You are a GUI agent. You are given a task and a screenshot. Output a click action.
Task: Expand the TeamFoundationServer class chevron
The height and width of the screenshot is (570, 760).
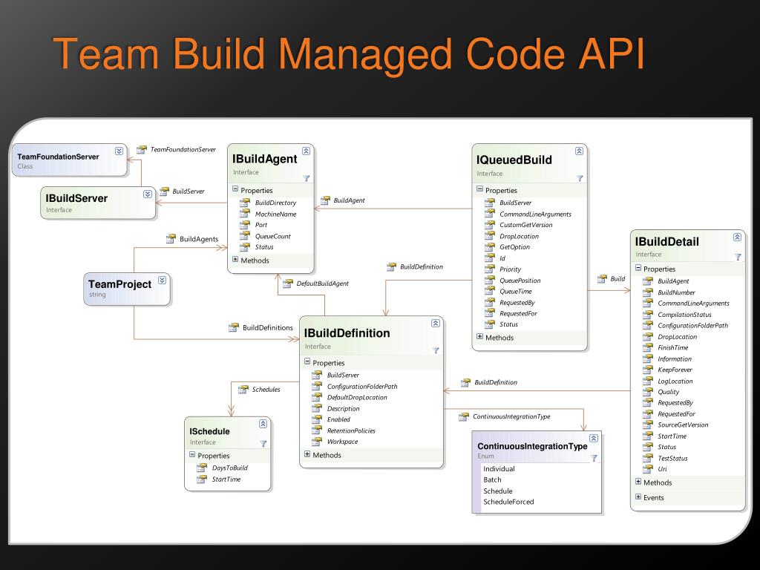(x=119, y=151)
